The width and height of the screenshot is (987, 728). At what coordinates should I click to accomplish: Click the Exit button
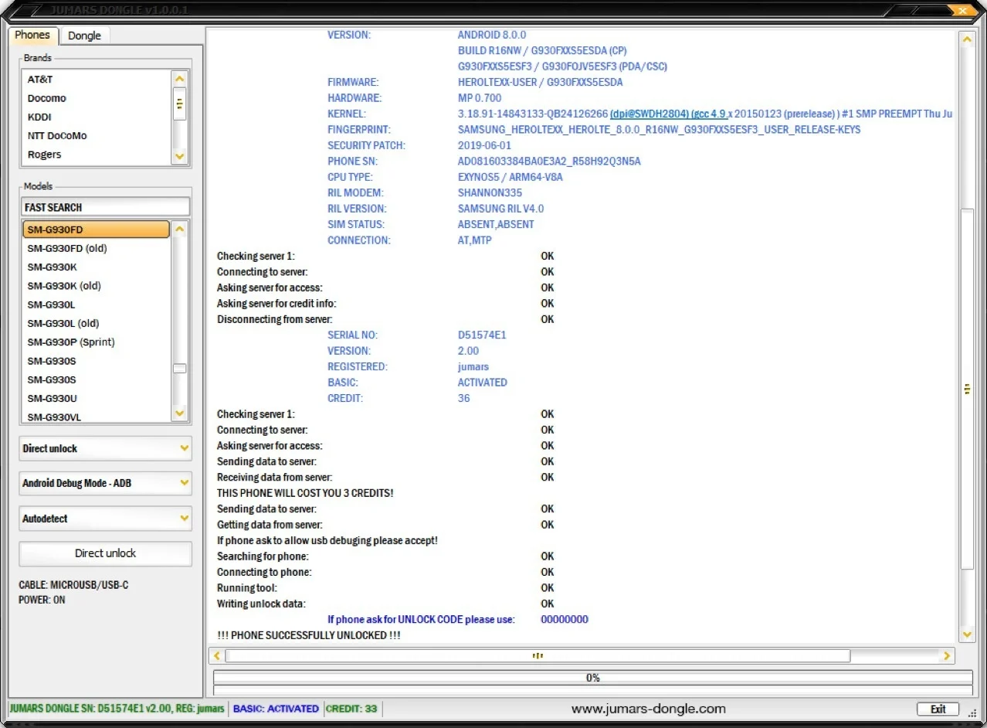click(x=938, y=709)
